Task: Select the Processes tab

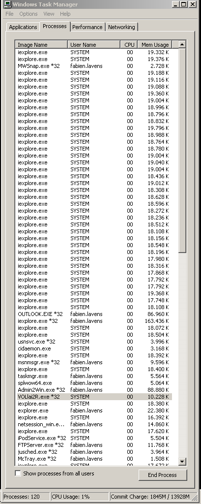Action: 55,26
